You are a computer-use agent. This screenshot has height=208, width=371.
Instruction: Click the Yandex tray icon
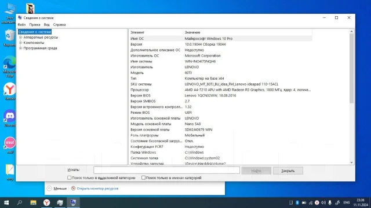click(x=317, y=203)
